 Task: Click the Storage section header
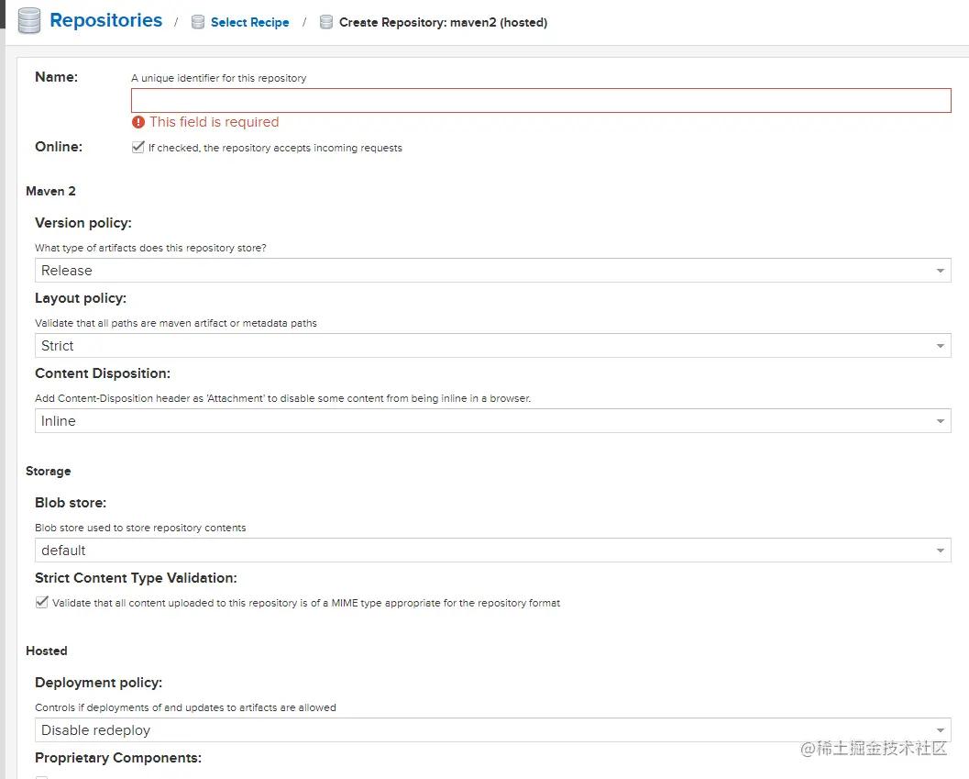pyautogui.click(x=48, y=471)
